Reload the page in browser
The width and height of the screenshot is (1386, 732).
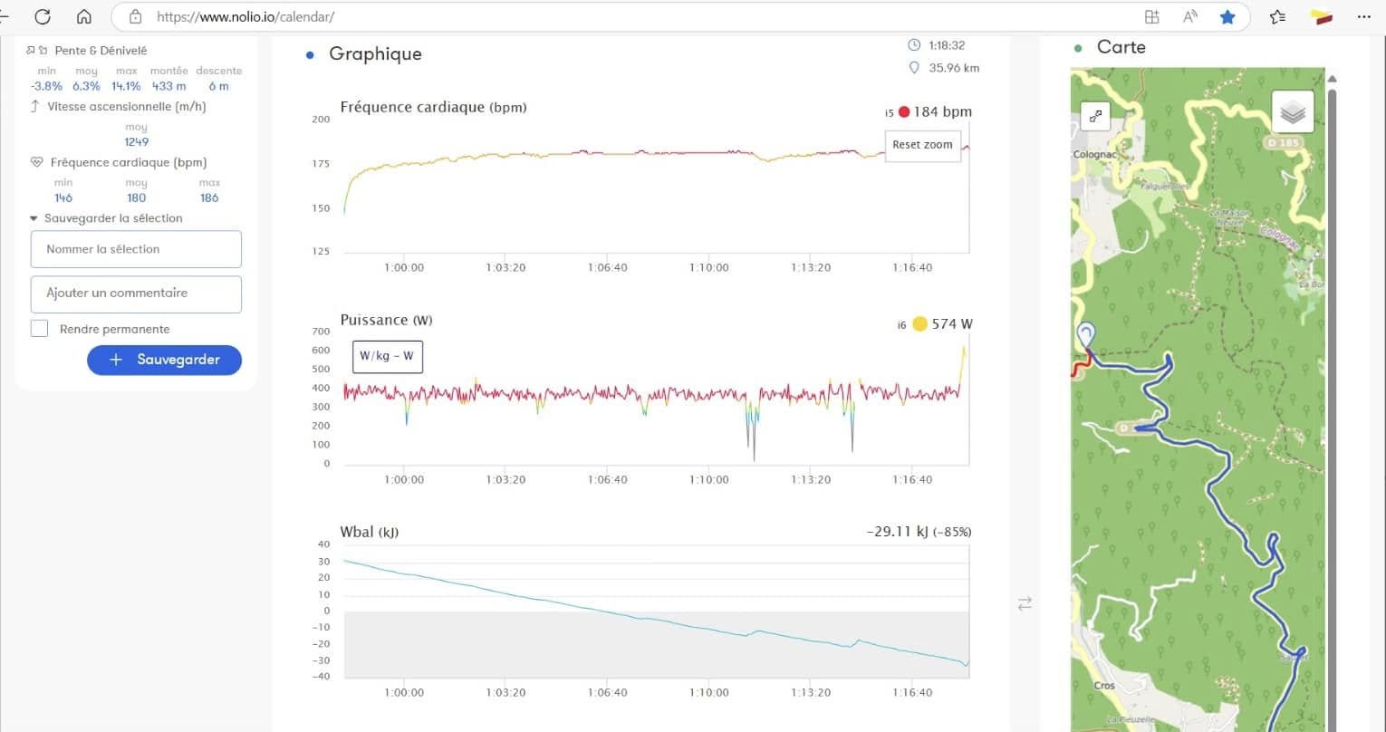tap(43, 16)
